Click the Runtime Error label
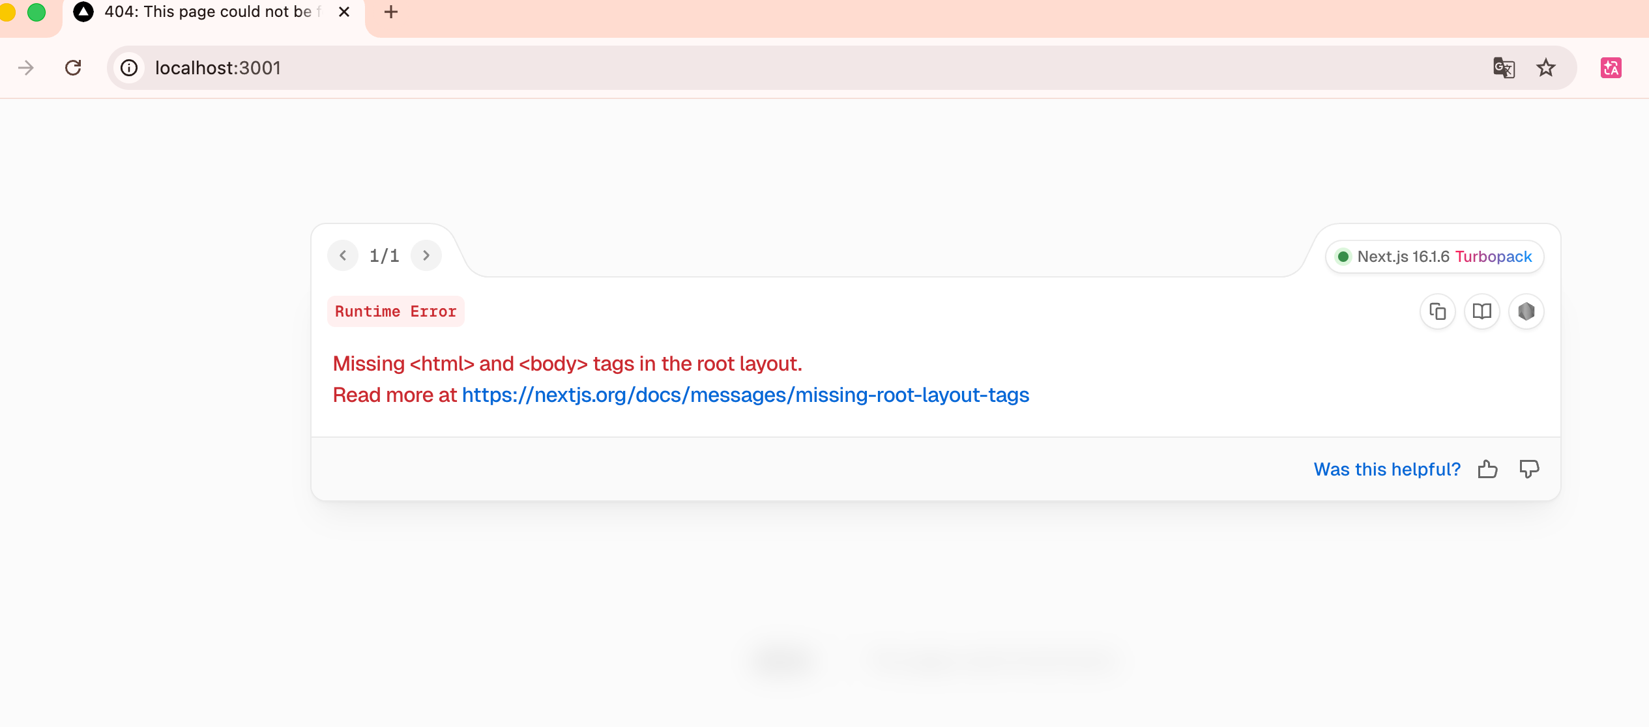The width and height of the screenshot is (1649, 727). click(396, 311)
